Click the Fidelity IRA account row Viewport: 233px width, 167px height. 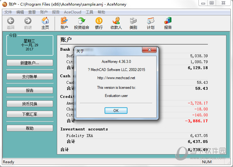tap(137, 136)
